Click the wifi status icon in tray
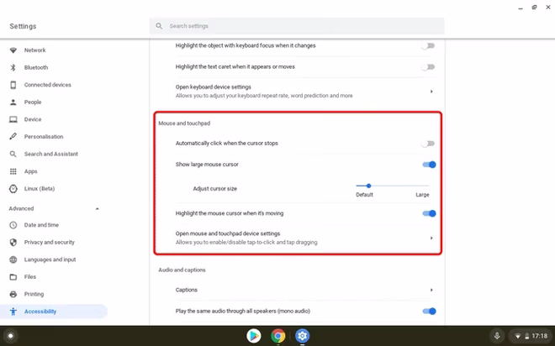Screen dimensions: 555x346 (x=517, y=336)
